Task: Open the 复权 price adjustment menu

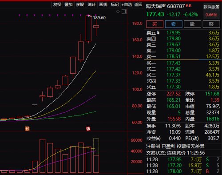Action: click(x=57, y=4)
